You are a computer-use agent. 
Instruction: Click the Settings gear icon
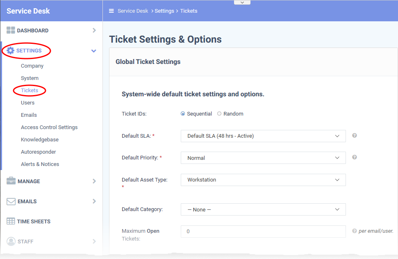pyautogui.click(x=10, y=50)
